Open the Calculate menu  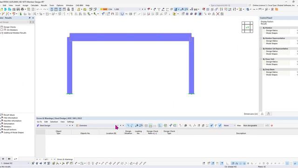(34, 5)
